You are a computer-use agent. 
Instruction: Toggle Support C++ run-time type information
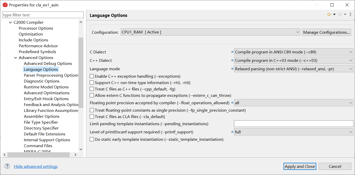(92, 83)
